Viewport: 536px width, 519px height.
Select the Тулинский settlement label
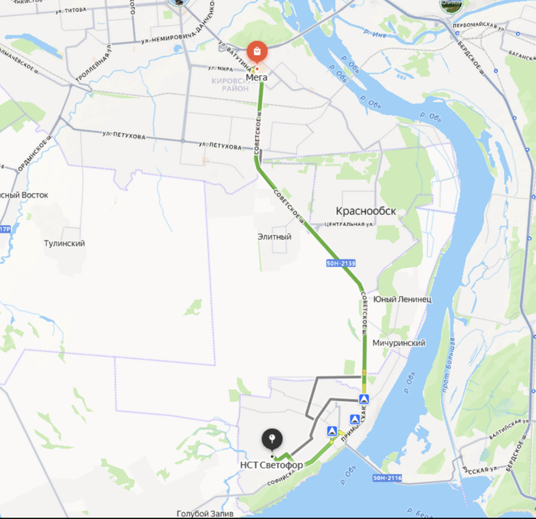click(64, 243)
